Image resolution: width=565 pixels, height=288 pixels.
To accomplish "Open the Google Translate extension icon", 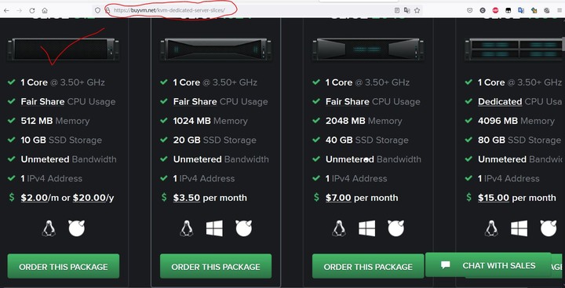I will [521, 10].
